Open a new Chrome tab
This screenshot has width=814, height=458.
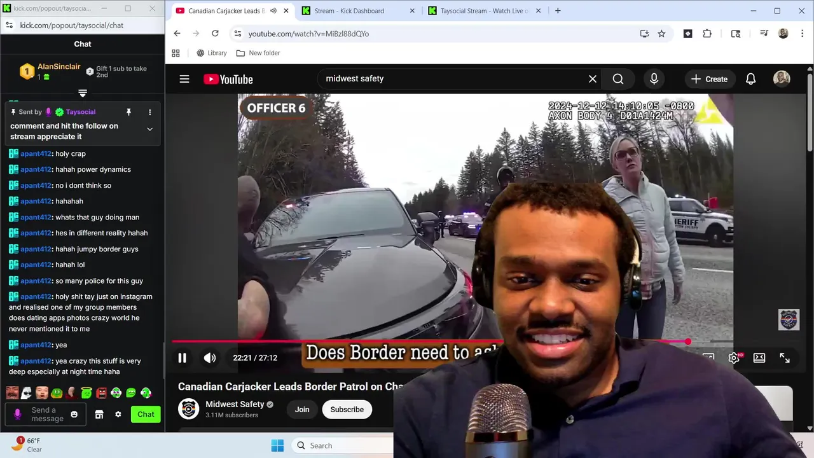tap(558, 11)
